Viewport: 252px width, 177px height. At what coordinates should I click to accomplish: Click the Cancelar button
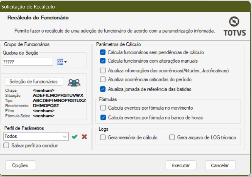click(220, 165)
